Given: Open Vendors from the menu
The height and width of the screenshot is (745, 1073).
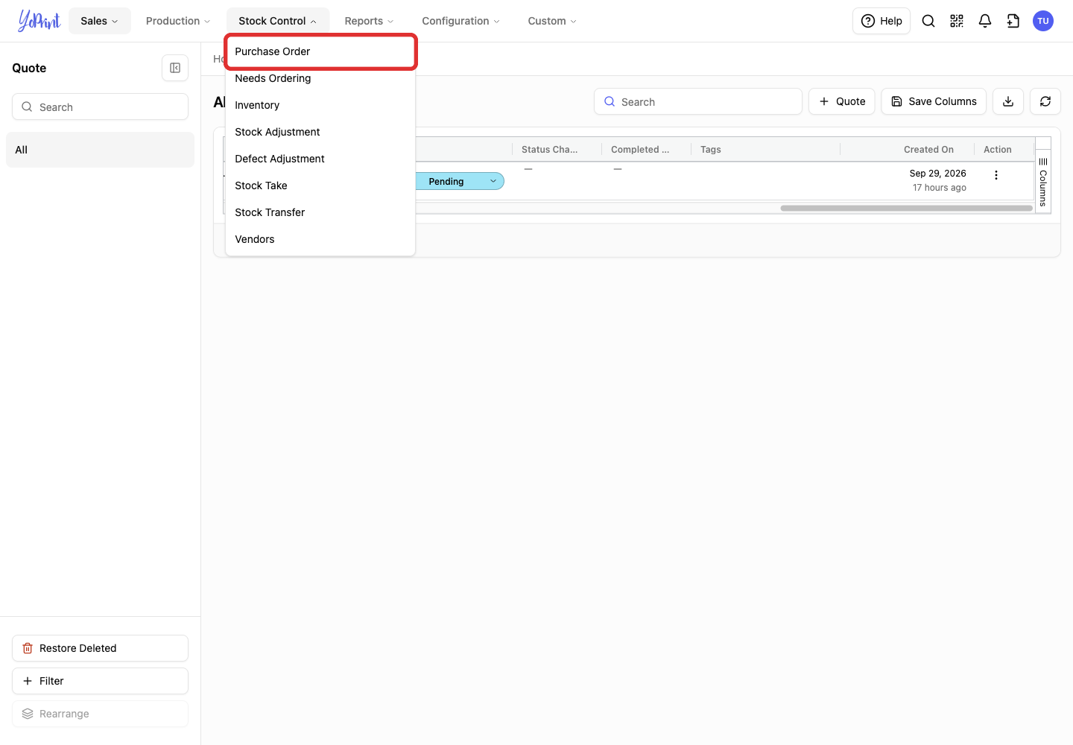Looking at the screenshot, I should [x=320, y=239].
